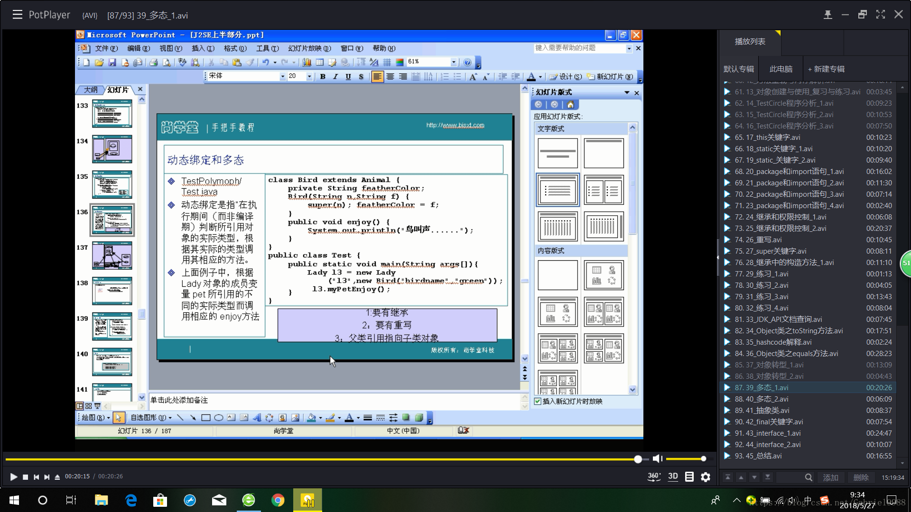Click the video seek bar handle
Image resolution: width=911 pixels, height=512 pixels.
pos(638,459)
